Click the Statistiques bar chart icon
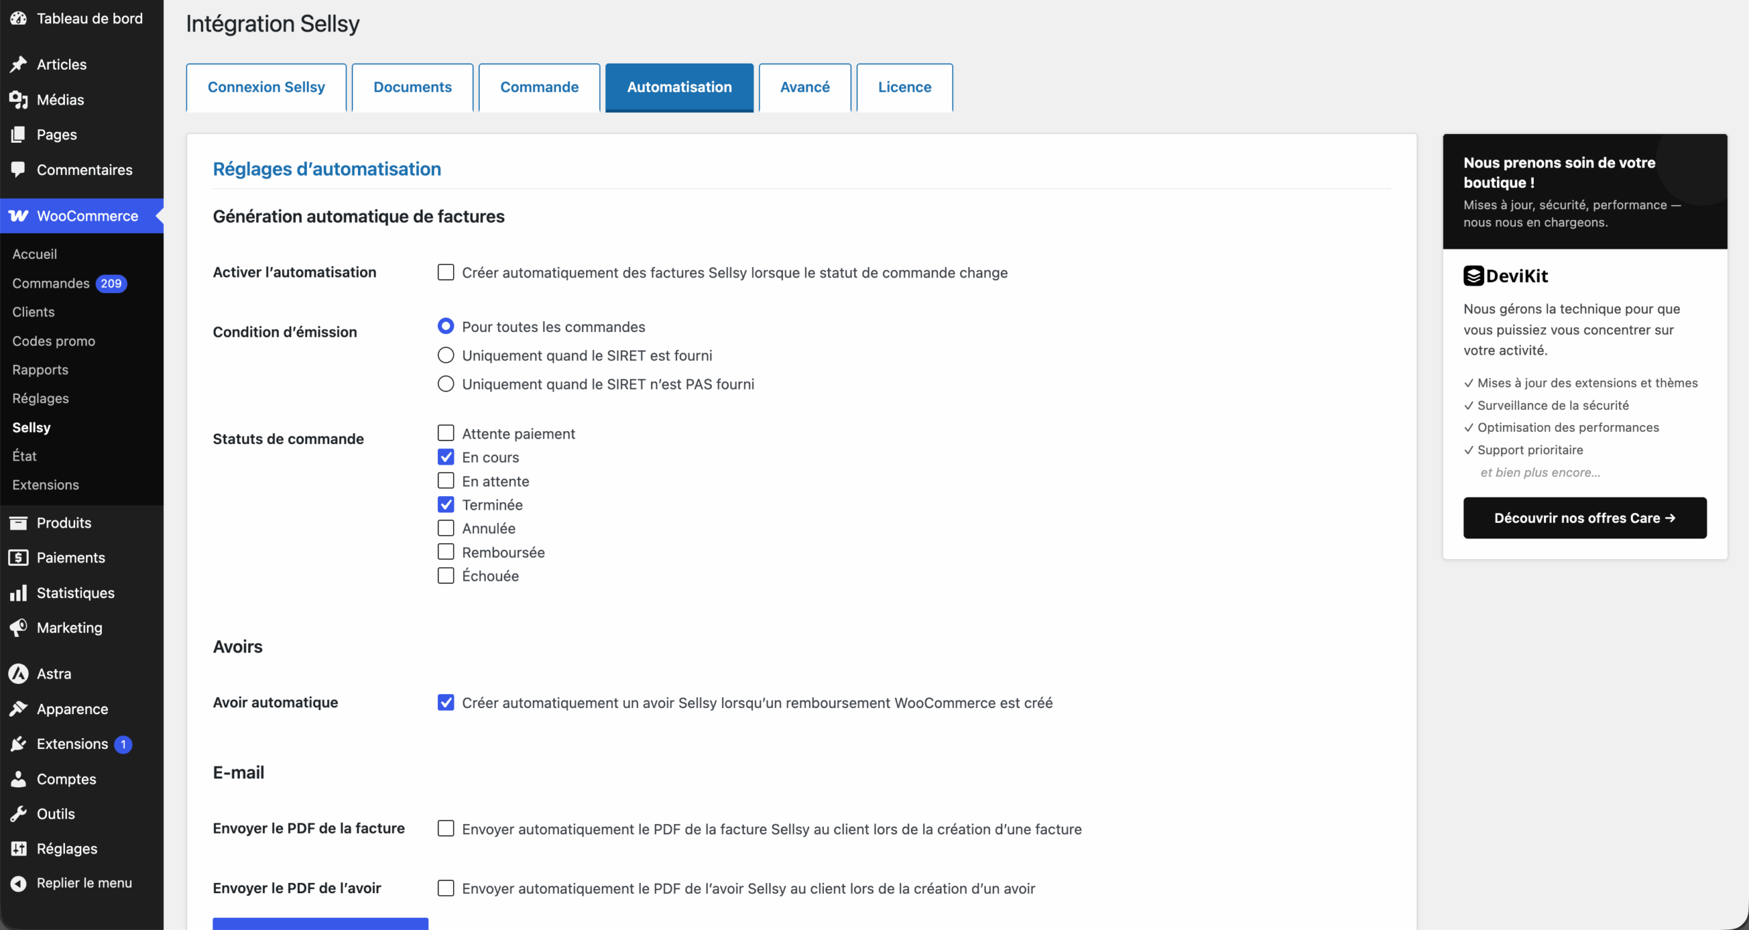 [x=18, y=592]
